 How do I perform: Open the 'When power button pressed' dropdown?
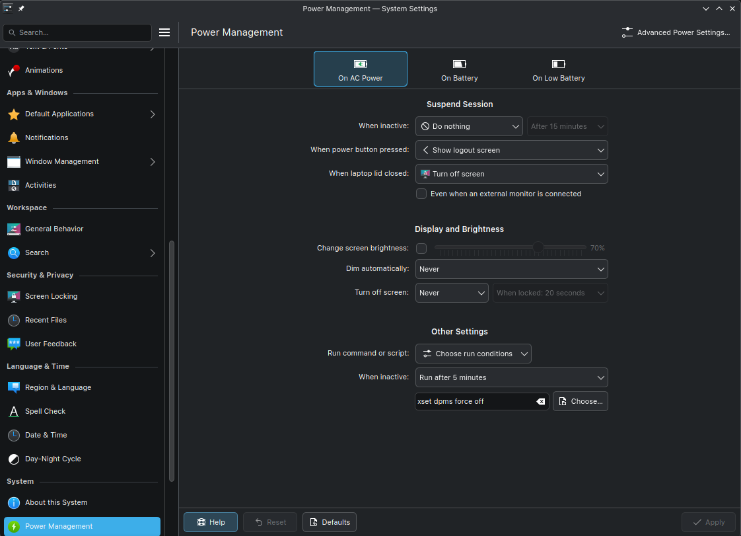point(511,150)
